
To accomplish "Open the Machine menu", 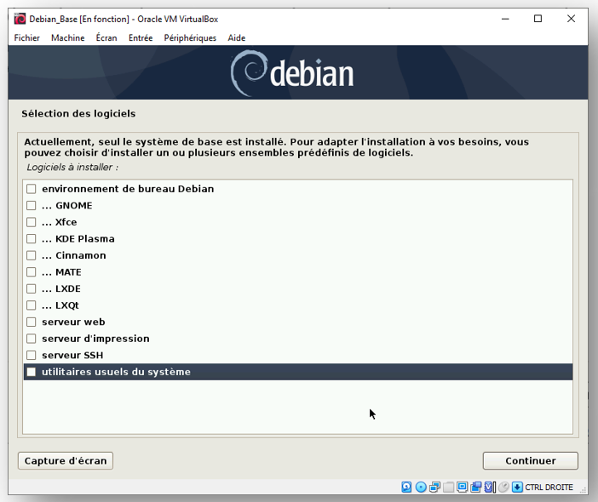I will coord(68,37).
